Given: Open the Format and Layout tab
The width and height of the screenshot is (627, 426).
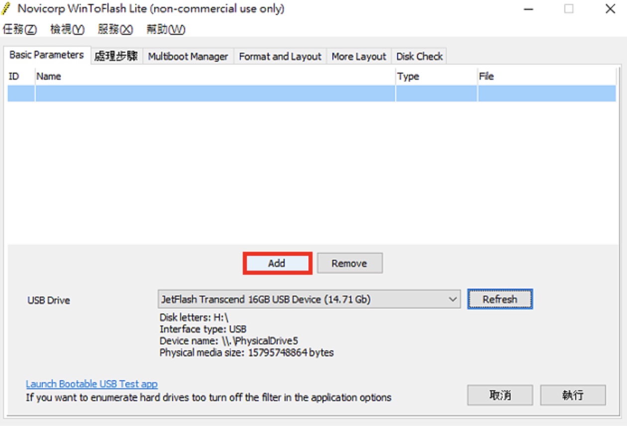Looking at the screenshot, I should click(280, 56).
